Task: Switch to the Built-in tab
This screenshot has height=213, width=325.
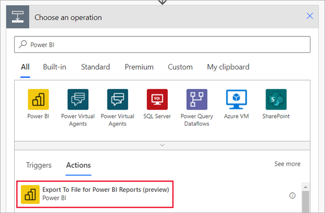Action: coord(55,67)
